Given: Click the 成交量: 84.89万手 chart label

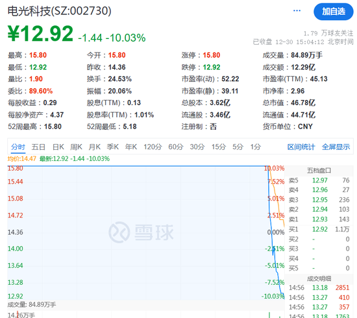Looking at the screenshot, I should tap(32, 304).
